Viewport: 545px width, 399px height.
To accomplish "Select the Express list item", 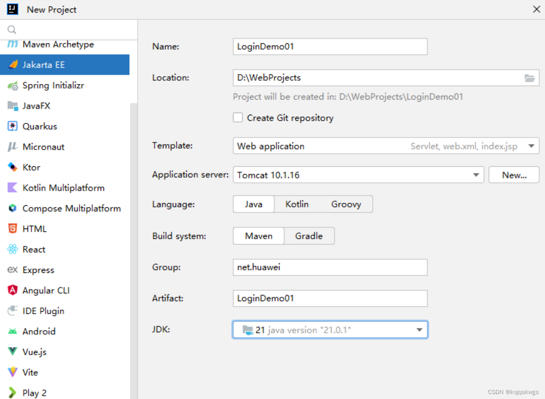I will click(65, 270).
